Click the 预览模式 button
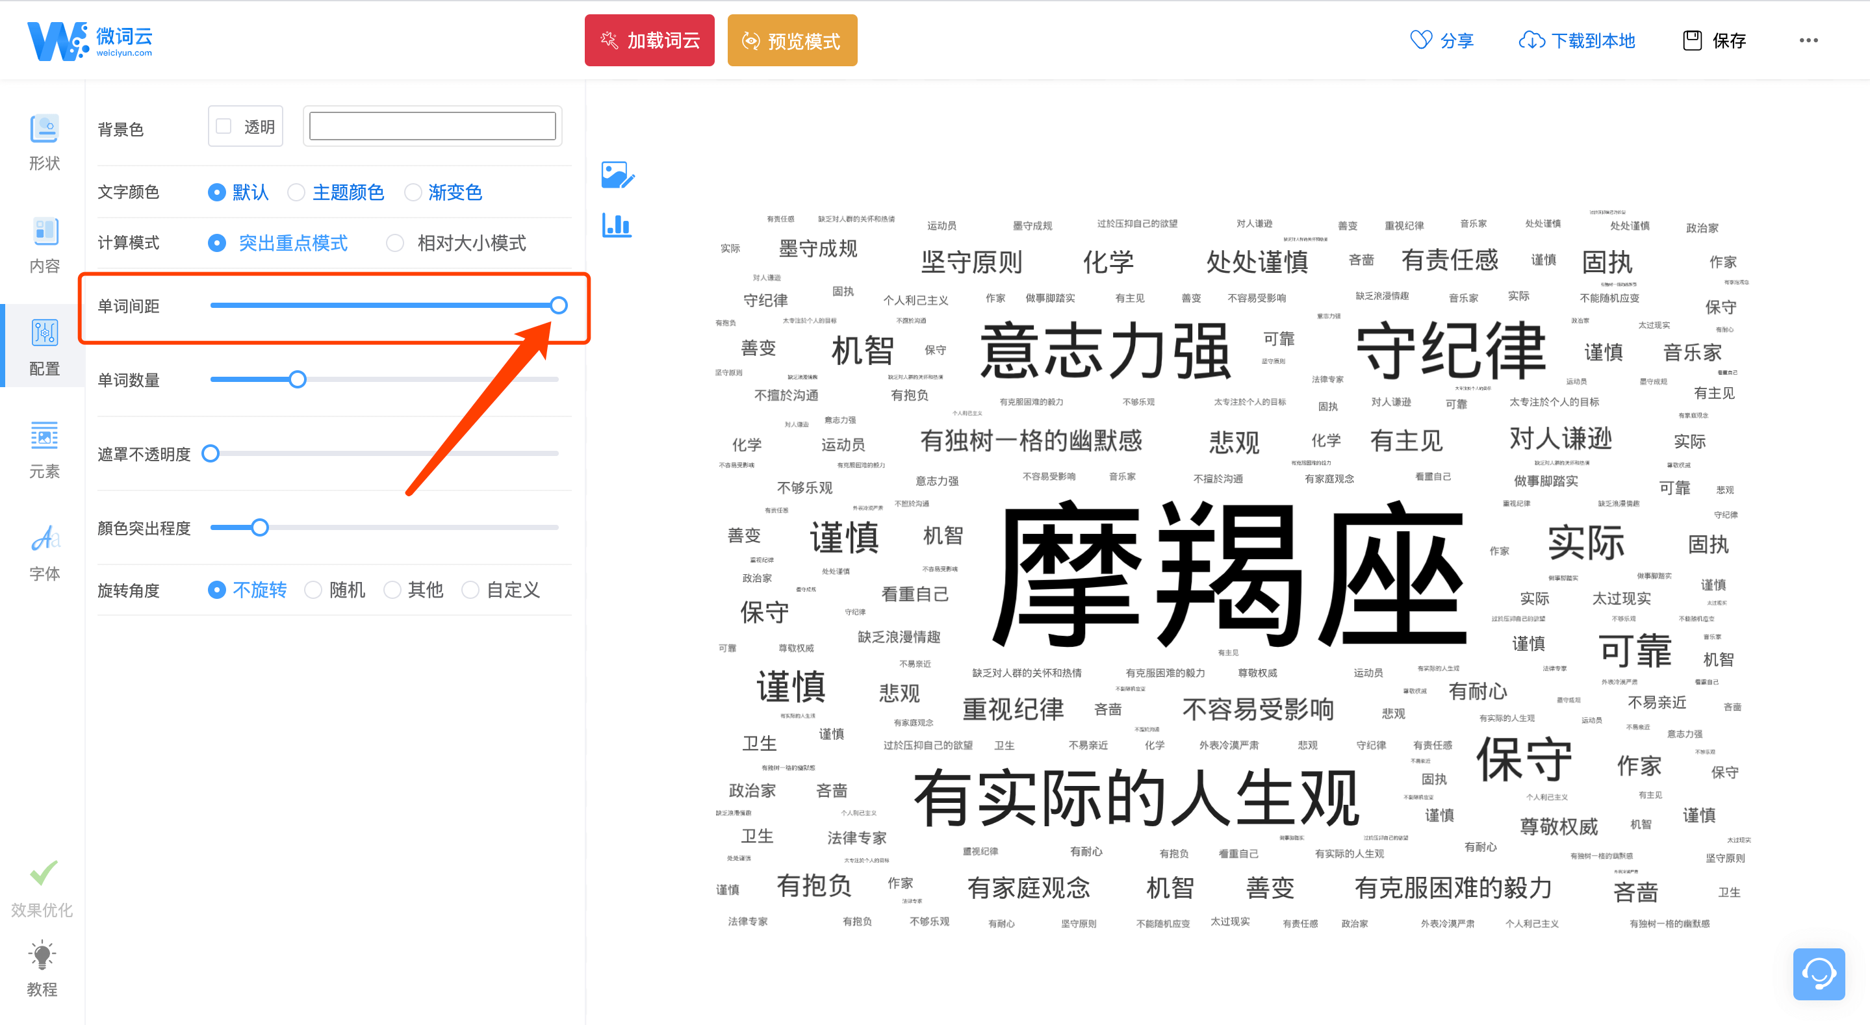The height and width of the screenshot is (1025, 1870). [792, 41]
